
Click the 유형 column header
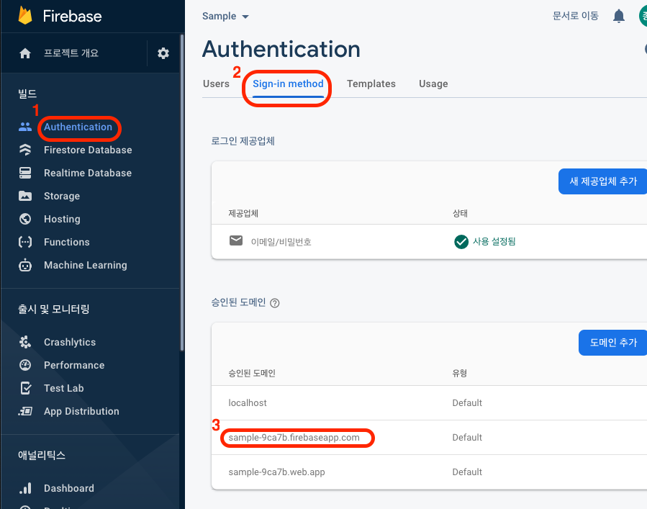(460, 374)
